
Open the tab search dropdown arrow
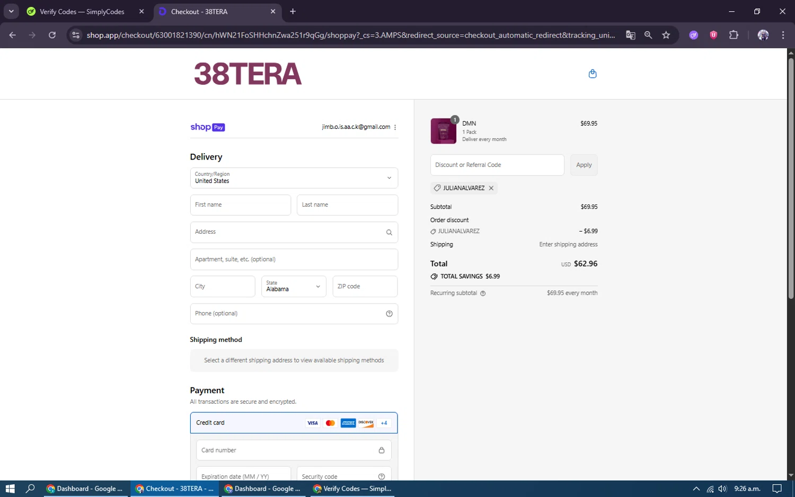[x=11, y=11]
